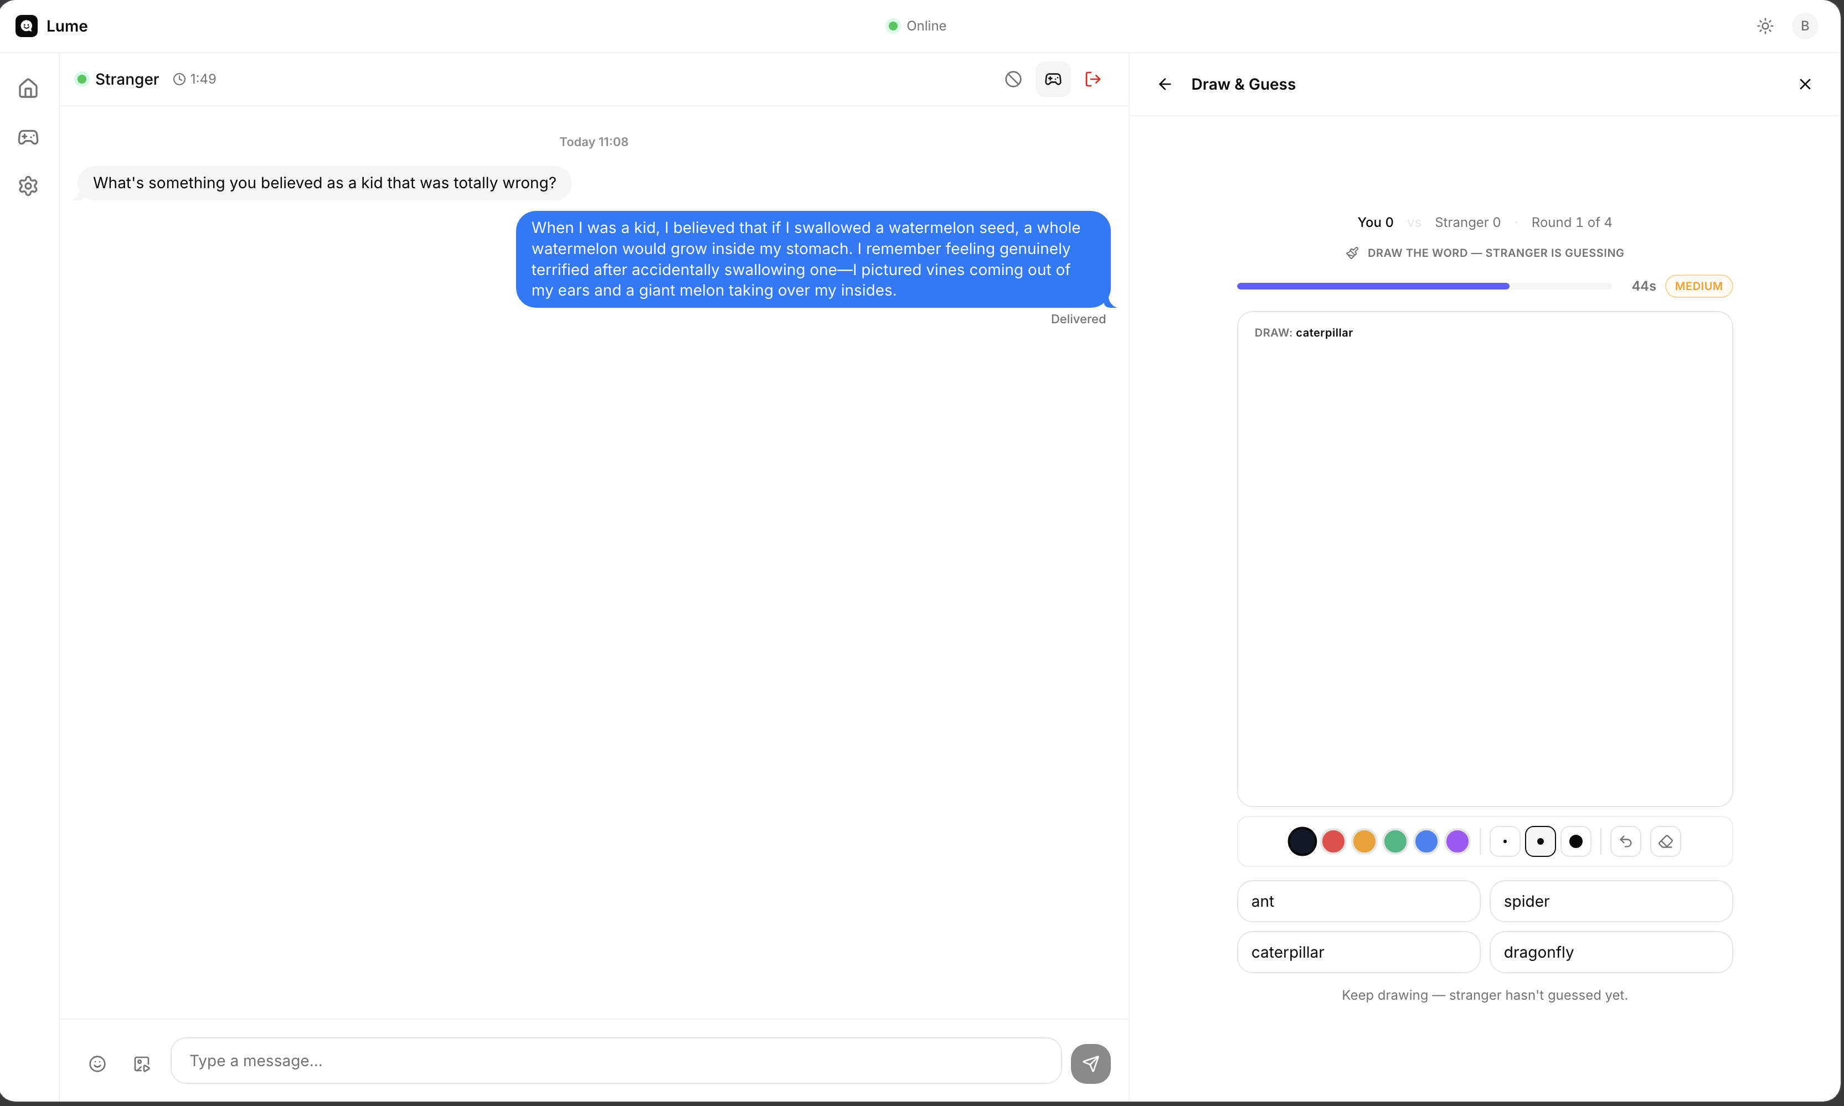This screenshot has width=1844, height=1106.
Task: Choose the red color swatch
Action: point(1333,841)
